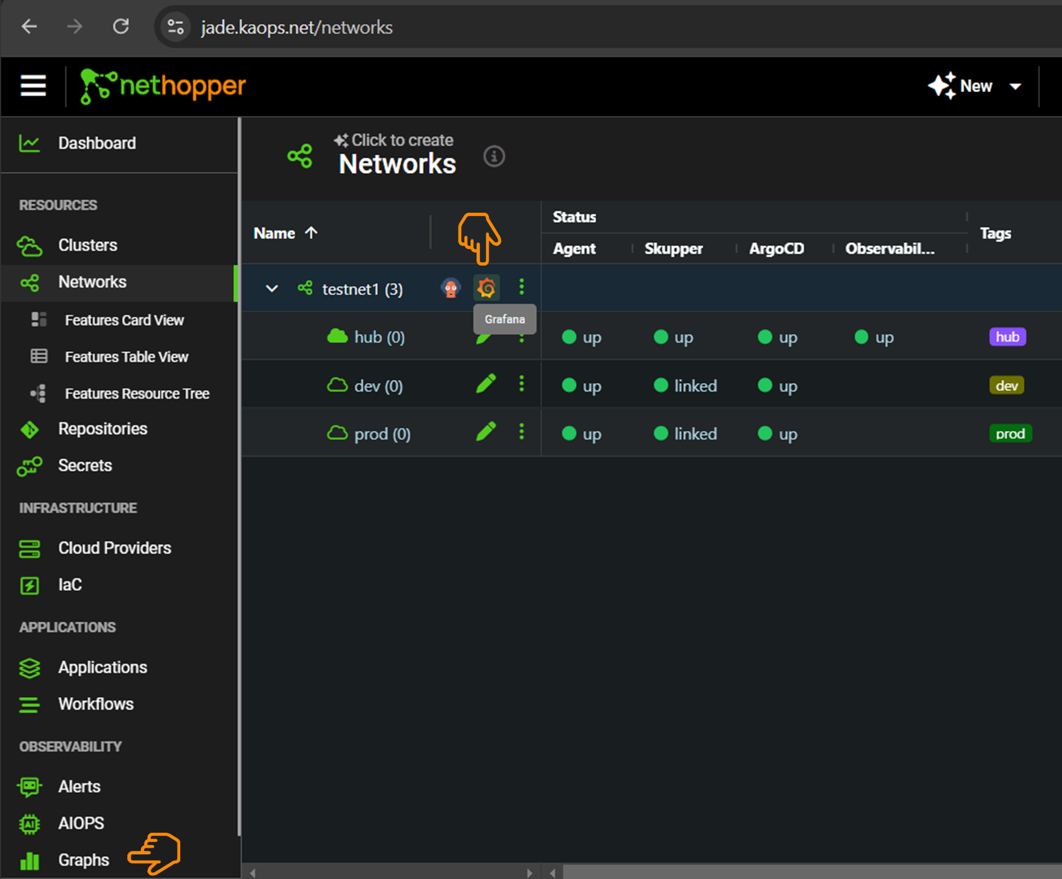Click the Agent column header
The image size is (1062, 879).
tap(574, 249)
